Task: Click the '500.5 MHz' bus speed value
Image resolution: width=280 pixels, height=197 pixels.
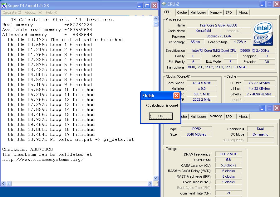Action: [x=202, y=94]
